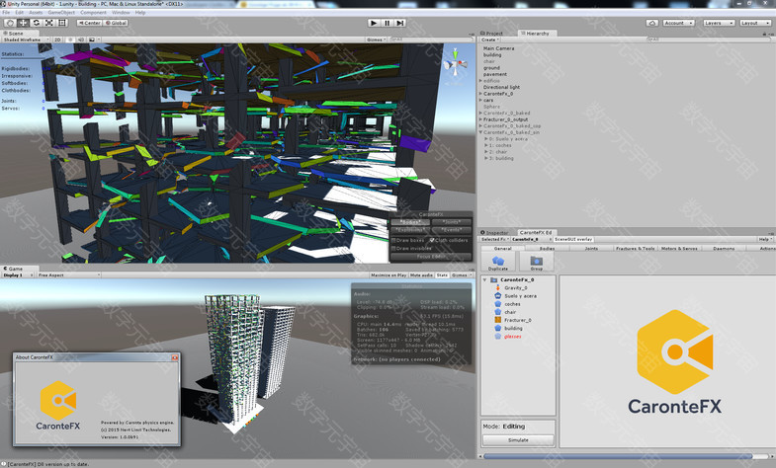Image resolution: width=776 pixels, height=468 pixels.
Task: Toggle Cloth colliders checkbox
Action: 432,240
